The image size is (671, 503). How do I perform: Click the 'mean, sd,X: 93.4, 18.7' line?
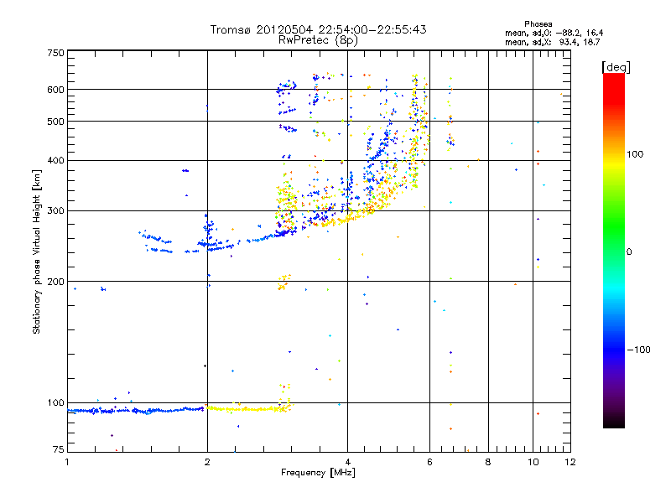[553, 42]
